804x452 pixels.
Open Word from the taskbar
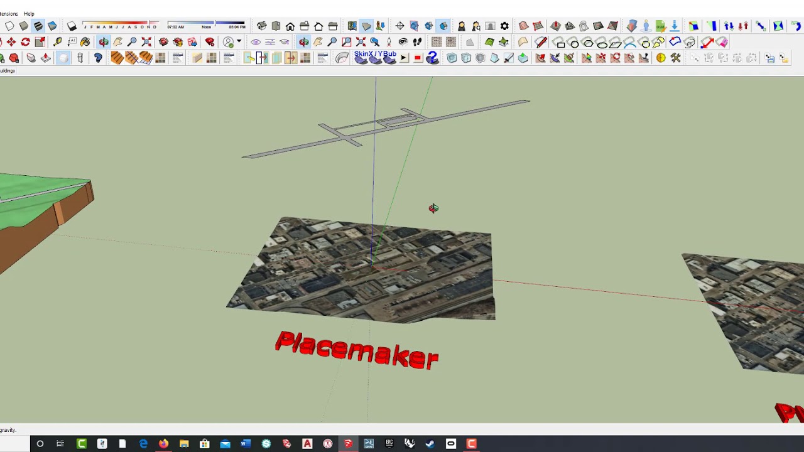[x=246, y=444]
